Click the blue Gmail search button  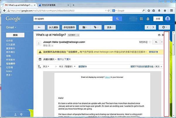[117, 19]
